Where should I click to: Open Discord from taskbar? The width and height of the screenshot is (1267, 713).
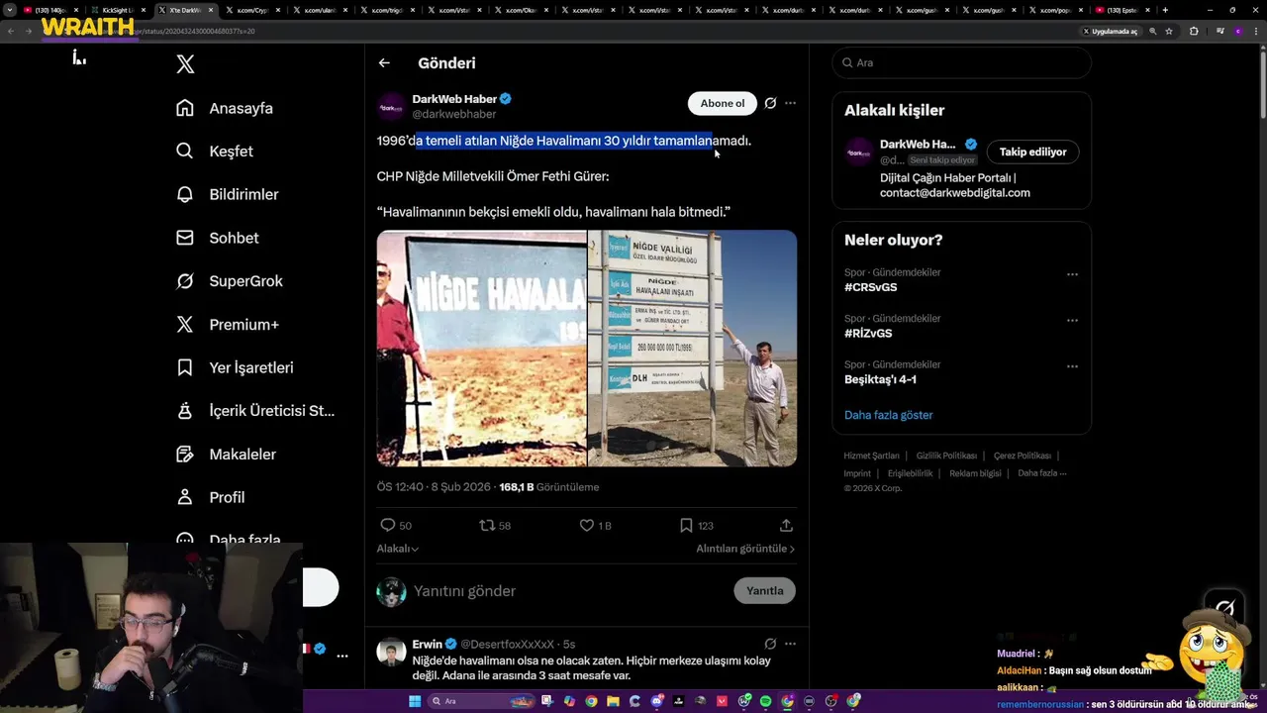(656, 701)
